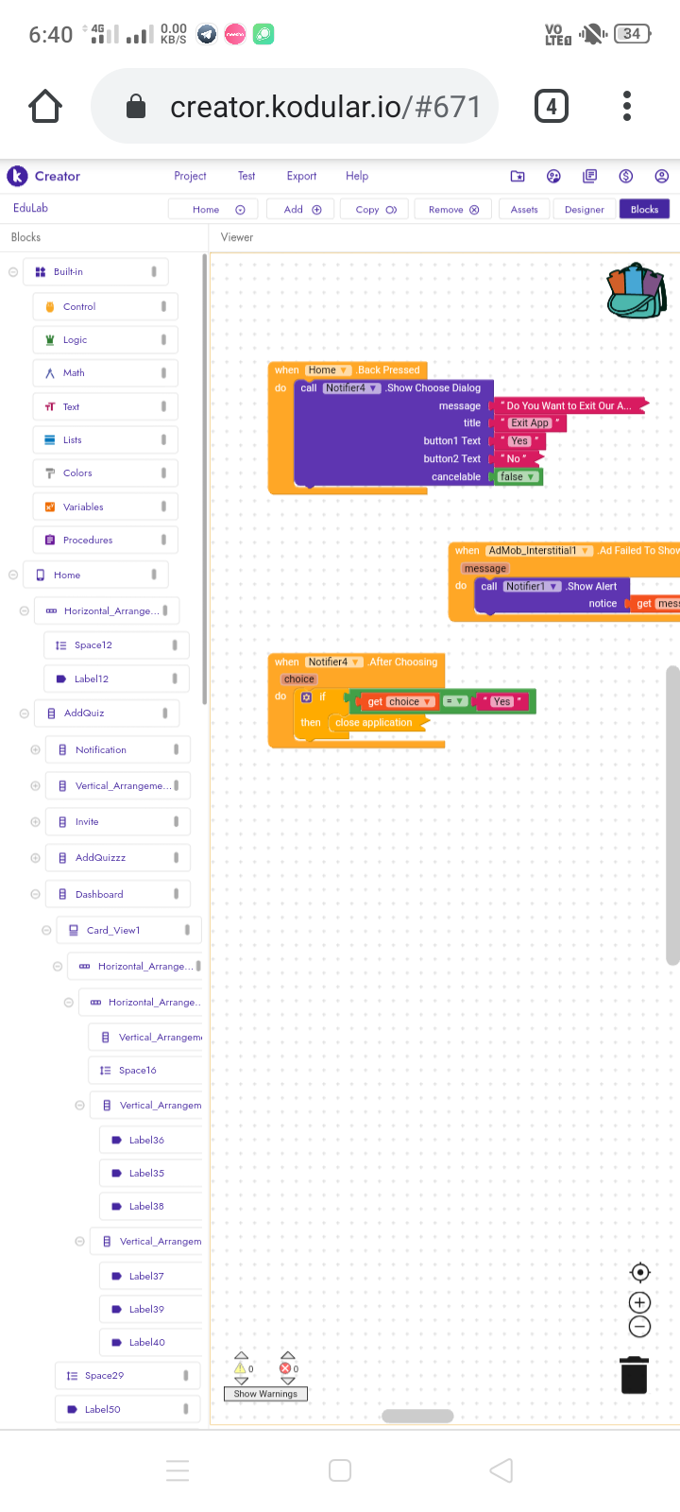Open the Help menu

(357, 176)
